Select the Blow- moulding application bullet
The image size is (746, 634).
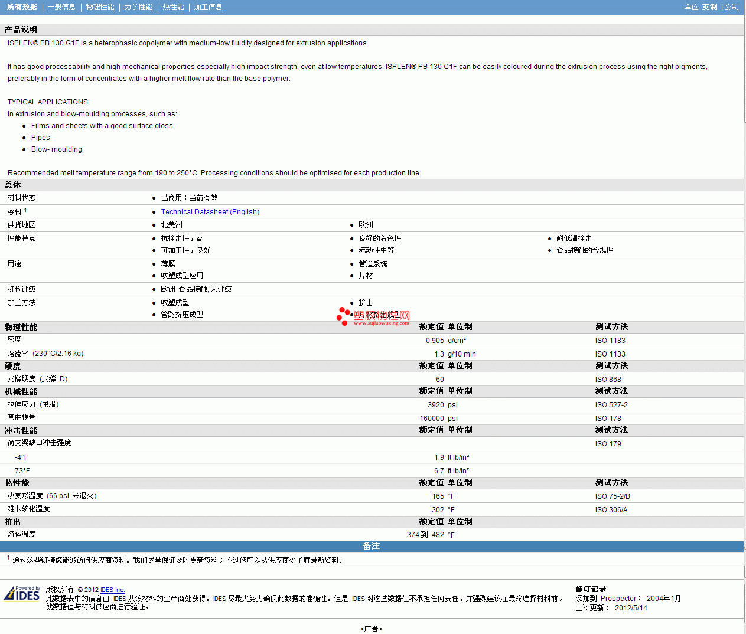[x=57, y=149]
